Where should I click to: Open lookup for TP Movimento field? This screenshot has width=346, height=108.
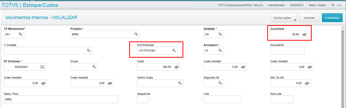click(x=21, y=34)
